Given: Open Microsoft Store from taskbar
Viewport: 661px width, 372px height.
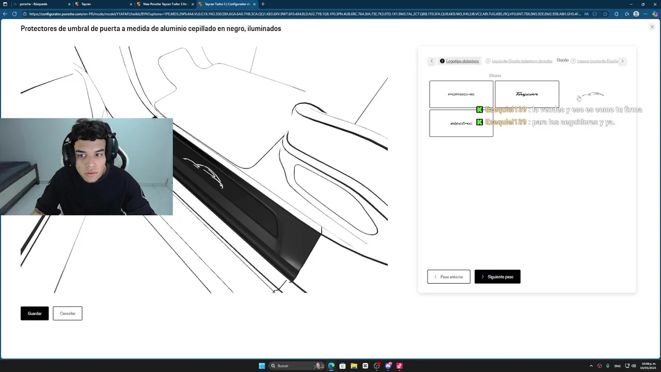Looking at the screenshot, I should coord(342,366).
